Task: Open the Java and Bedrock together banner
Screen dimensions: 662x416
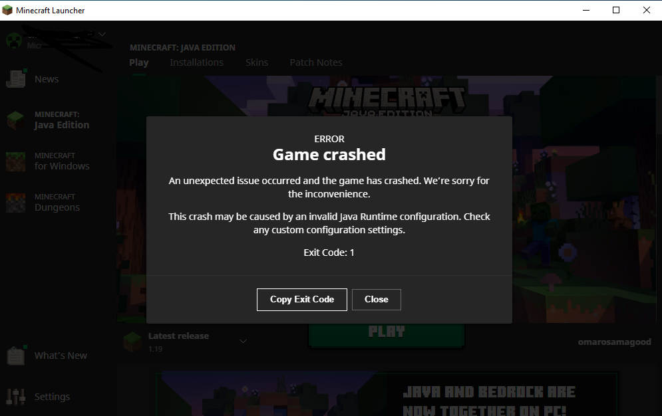Action: 387,393
